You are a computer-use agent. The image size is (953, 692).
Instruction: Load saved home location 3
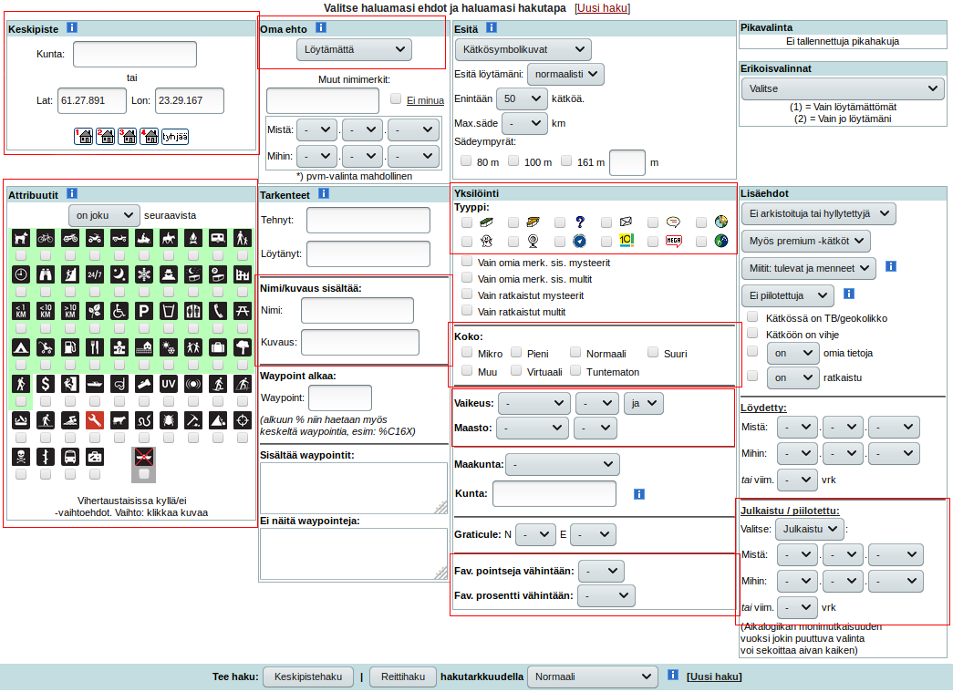point(127,136)
